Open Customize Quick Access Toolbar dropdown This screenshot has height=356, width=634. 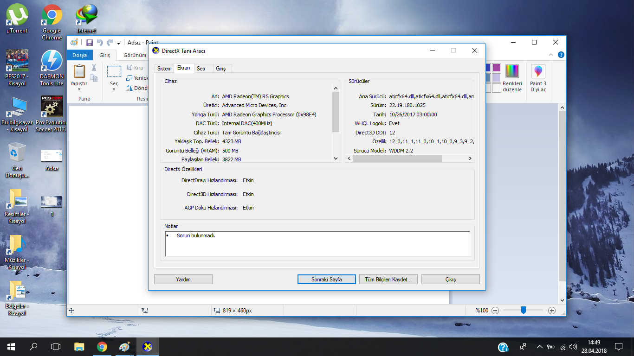point(118,43)
